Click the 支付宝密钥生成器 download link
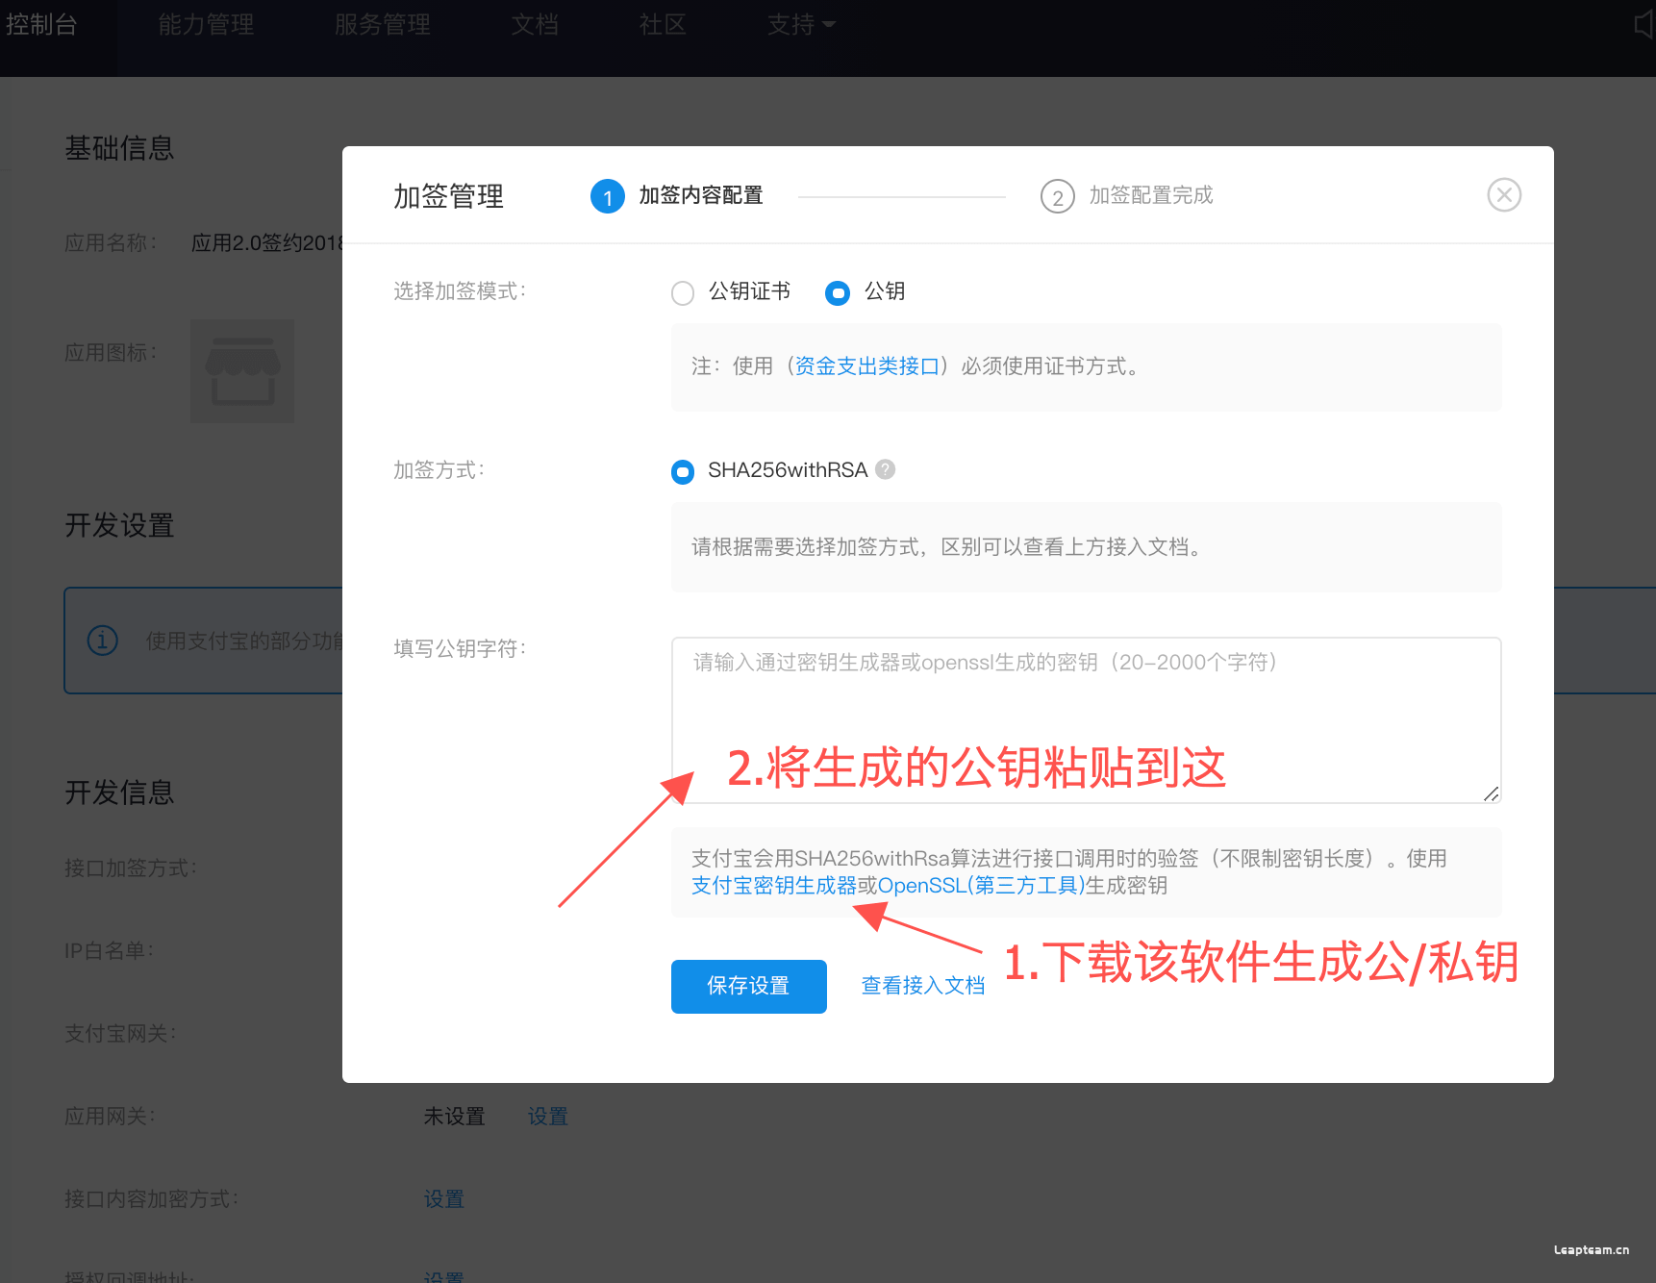 pos(773,886)
